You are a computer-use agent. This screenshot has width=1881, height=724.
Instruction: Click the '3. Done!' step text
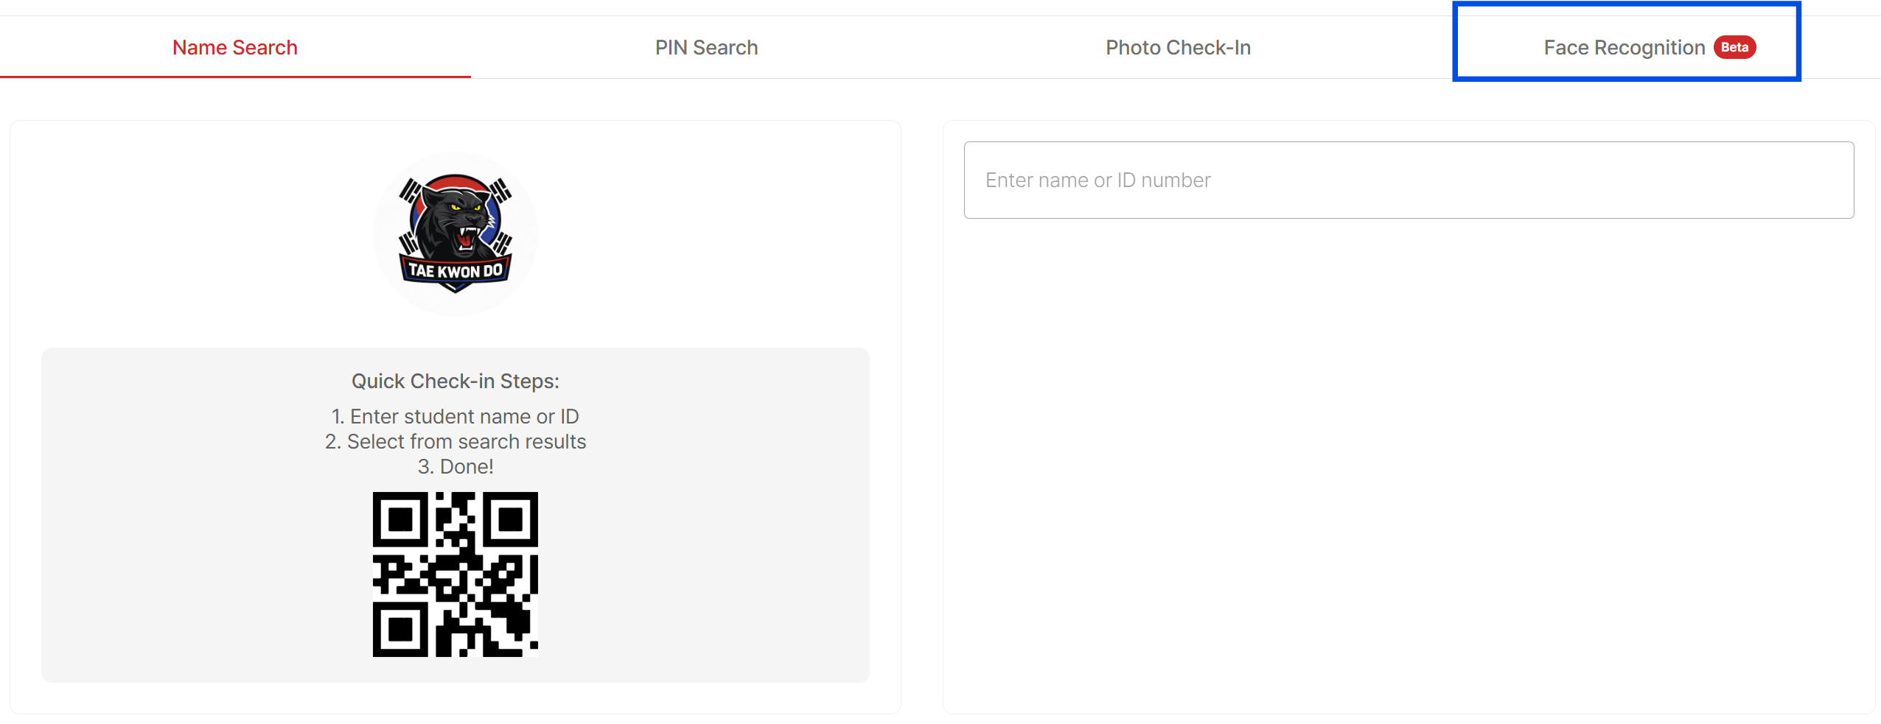pyautogui.click(x=456, y=466)
